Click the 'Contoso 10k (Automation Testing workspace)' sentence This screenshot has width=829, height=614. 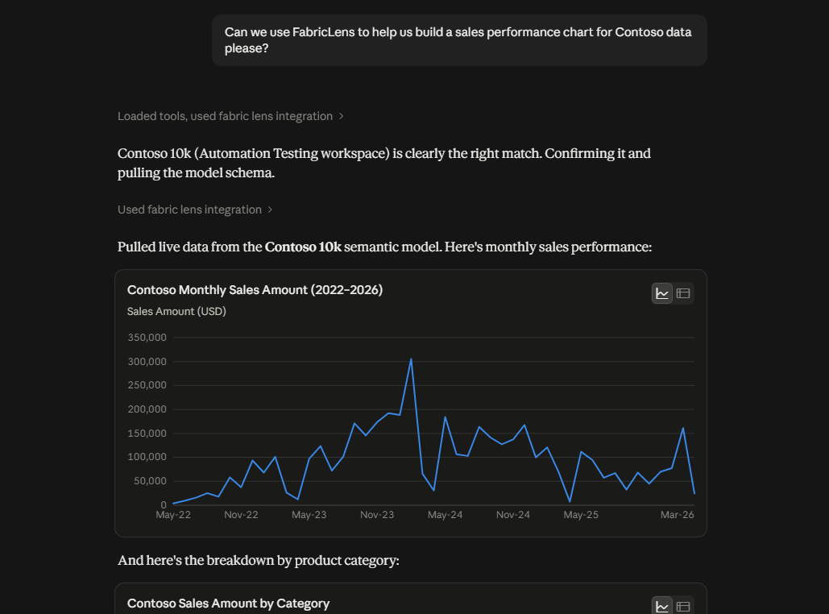383,163
